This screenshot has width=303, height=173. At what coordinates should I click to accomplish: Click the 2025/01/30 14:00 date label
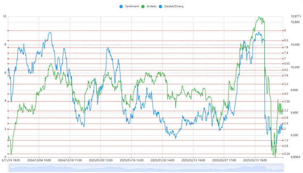(162, 160)
